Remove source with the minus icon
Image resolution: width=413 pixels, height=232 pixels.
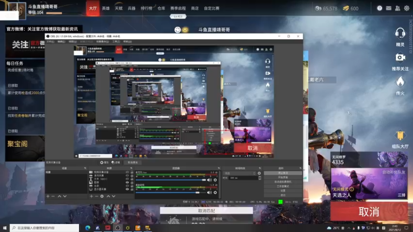[97, 196]
